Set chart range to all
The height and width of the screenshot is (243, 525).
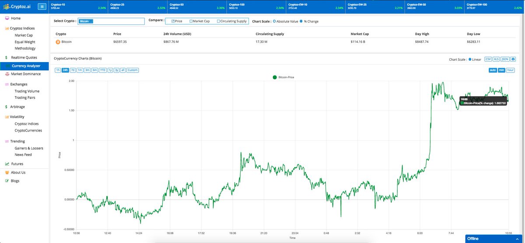(123, 70)
